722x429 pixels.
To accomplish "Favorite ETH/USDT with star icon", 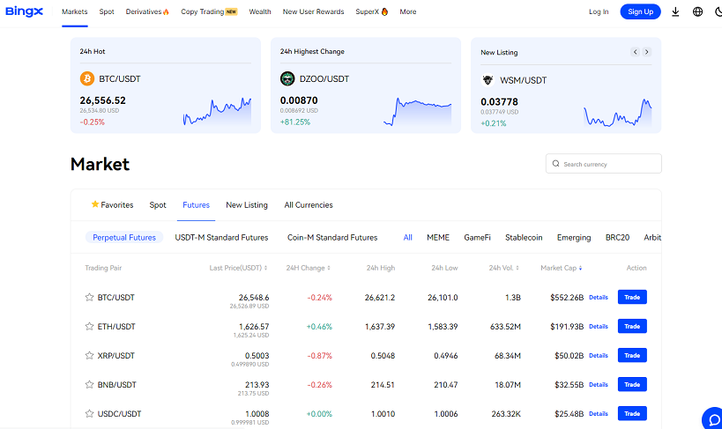I will point(89,326).
